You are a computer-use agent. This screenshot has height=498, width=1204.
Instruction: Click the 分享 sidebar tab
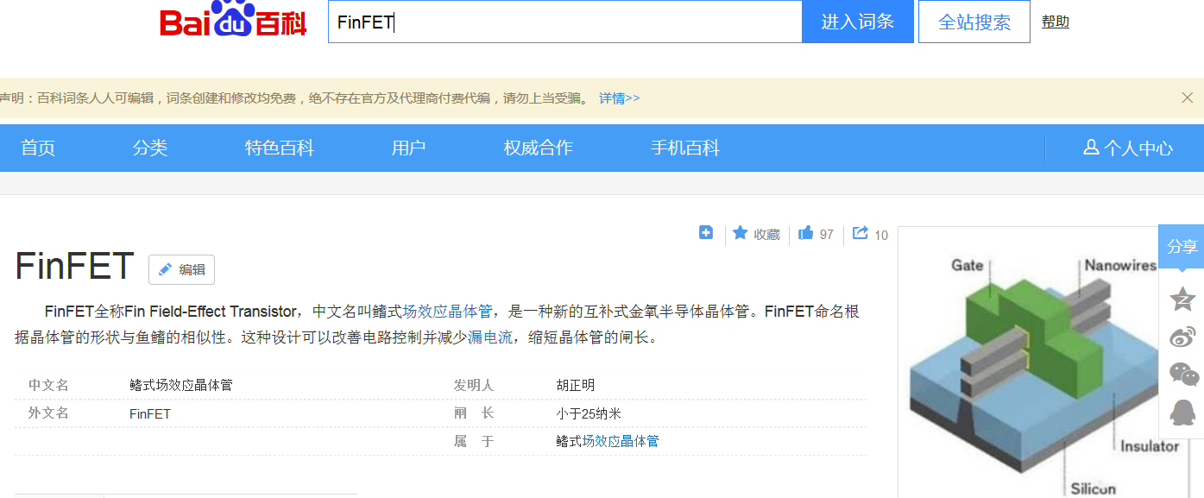1182,246
